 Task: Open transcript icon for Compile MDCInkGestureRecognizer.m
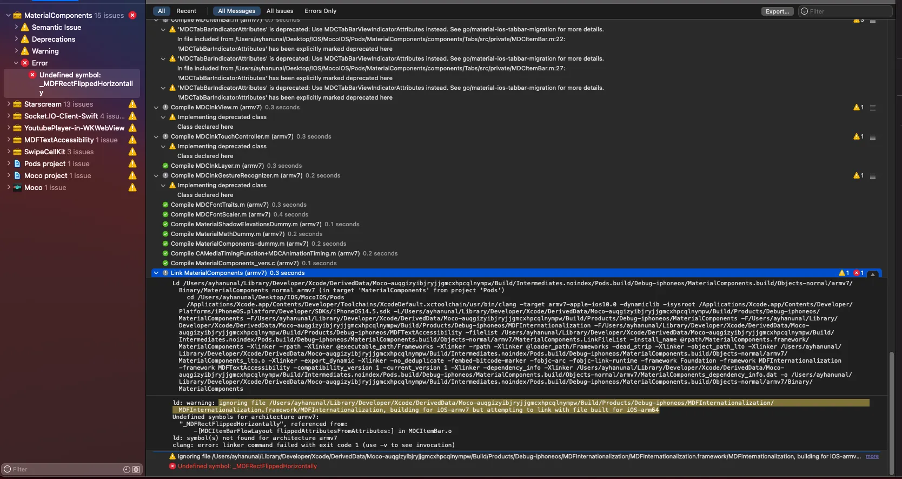point(872,176)
